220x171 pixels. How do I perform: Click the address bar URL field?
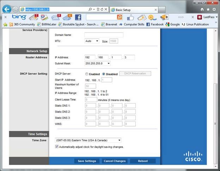[x=56, y=9]
